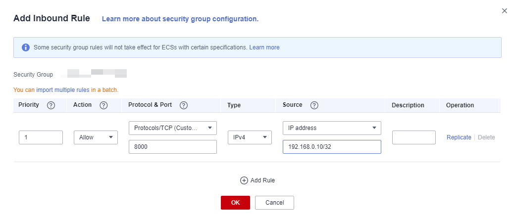Open the IPv4 type dropdown
Image resolution: width=512 pixels, height=220 pixels.
point(250,137)
